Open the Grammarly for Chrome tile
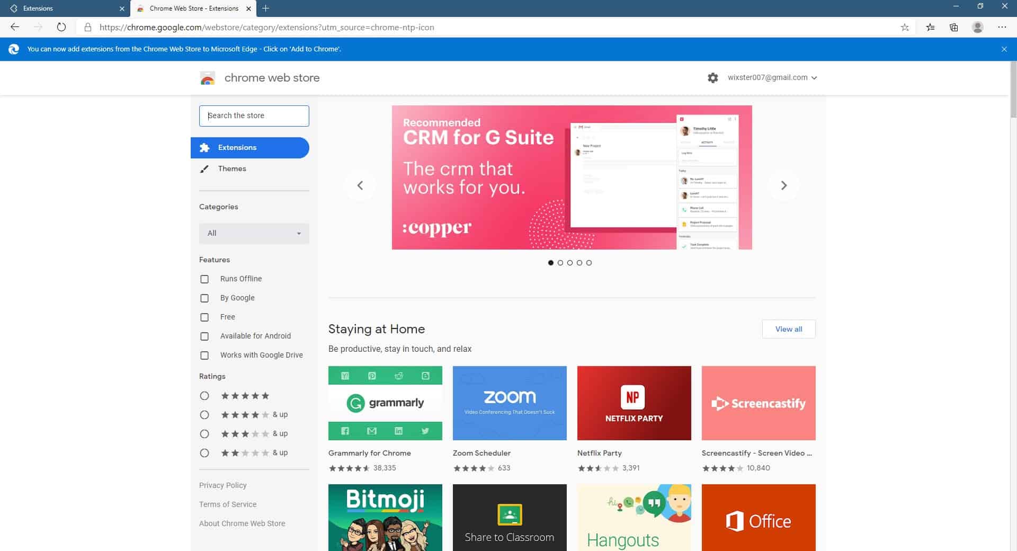This screenshot has height=551, width=1017. [385, 403]
